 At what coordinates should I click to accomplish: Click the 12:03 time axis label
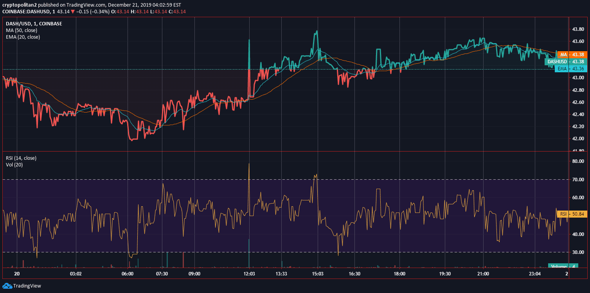pos(249,274)
